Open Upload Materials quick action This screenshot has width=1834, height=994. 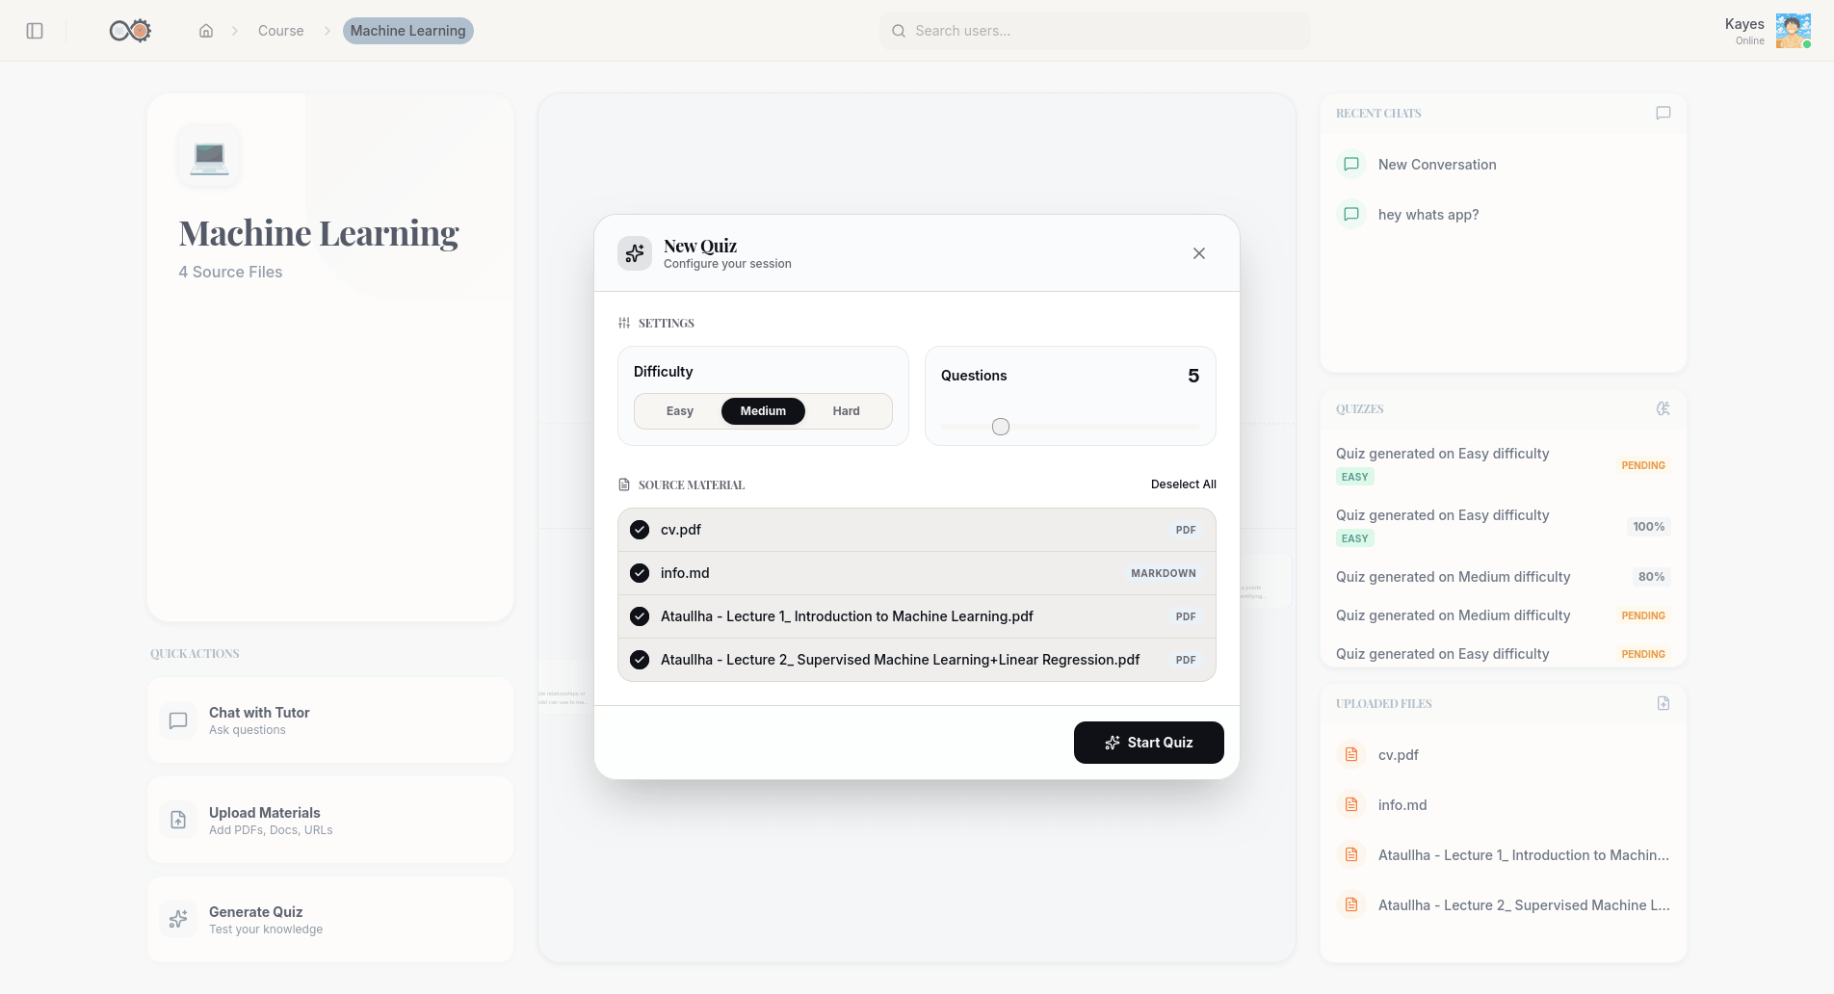(x=330, y=820)
